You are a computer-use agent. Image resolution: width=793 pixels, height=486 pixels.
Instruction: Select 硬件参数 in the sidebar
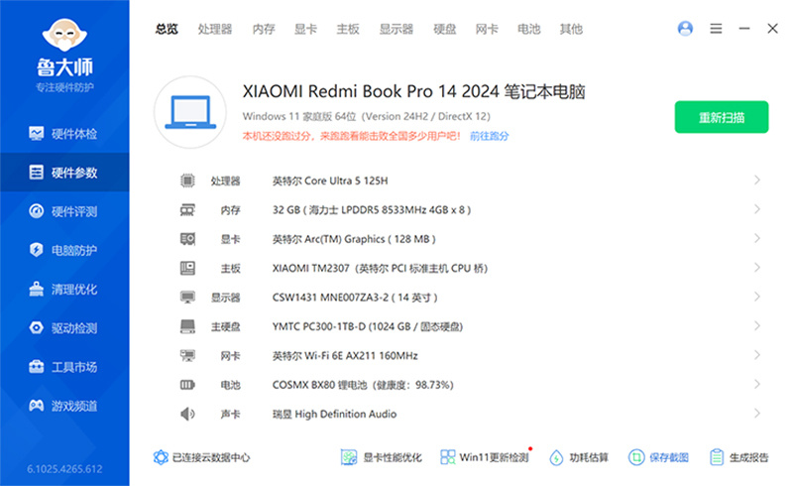[64, 173]
